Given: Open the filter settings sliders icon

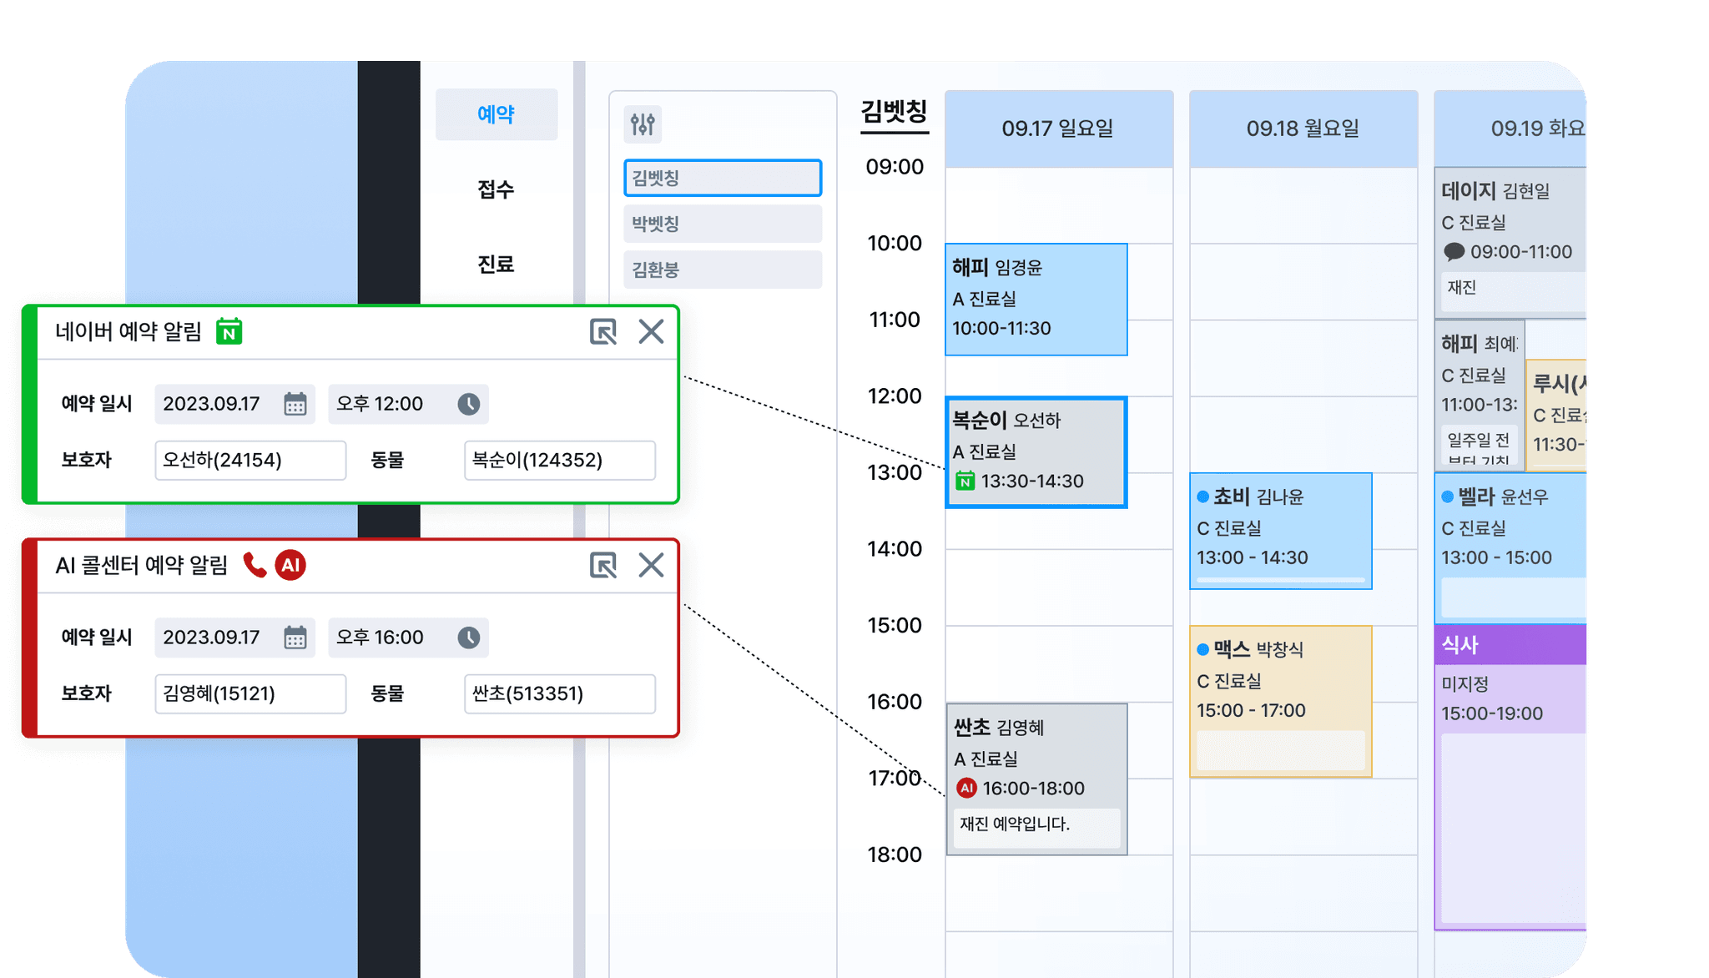Looking at the screenshot, I should point(643,125).
